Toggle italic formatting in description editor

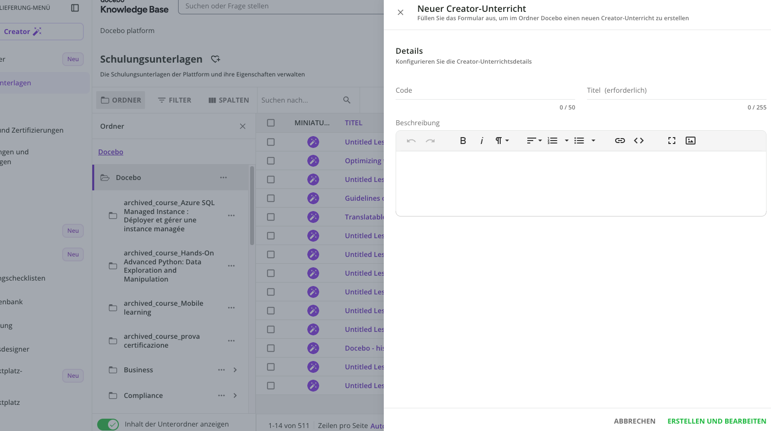[x=481, y=141]
